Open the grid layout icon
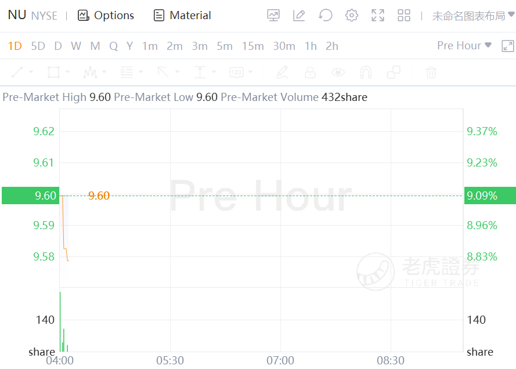 404,16
